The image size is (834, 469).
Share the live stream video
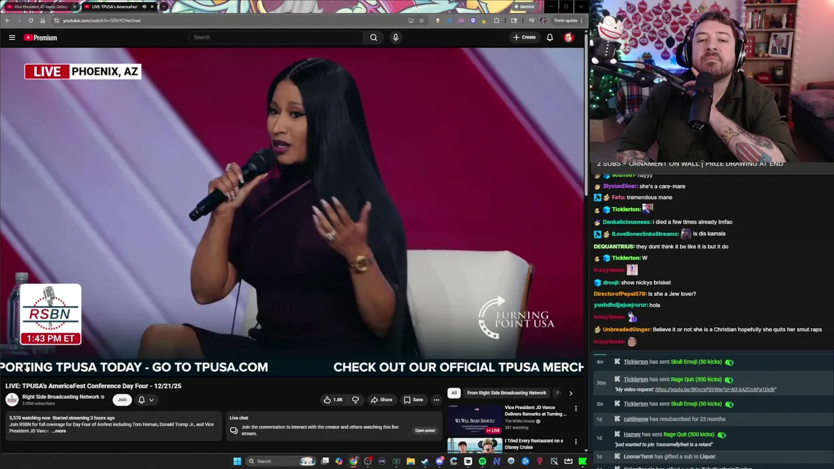click(x=381, y=400)
